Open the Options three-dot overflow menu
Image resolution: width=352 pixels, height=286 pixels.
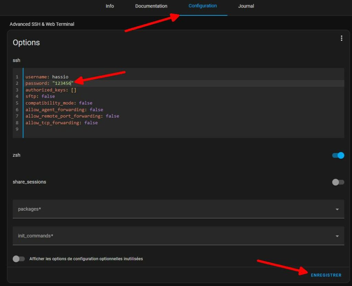point(341,38)
